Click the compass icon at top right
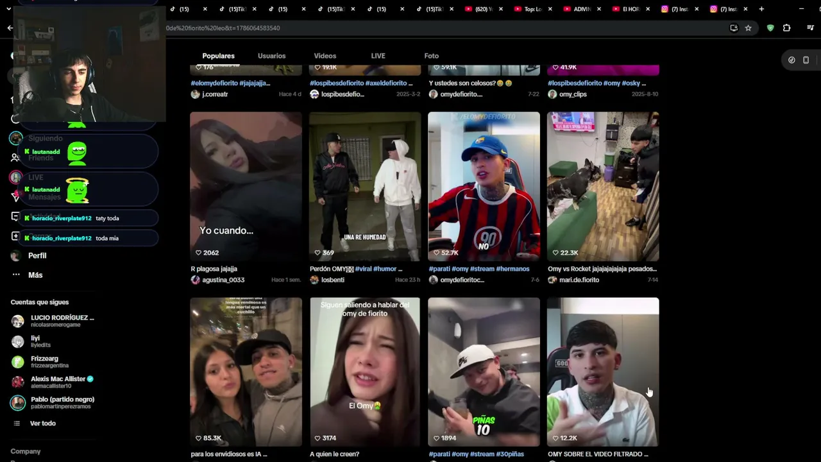Screen dimensions: 821x462 791,60
